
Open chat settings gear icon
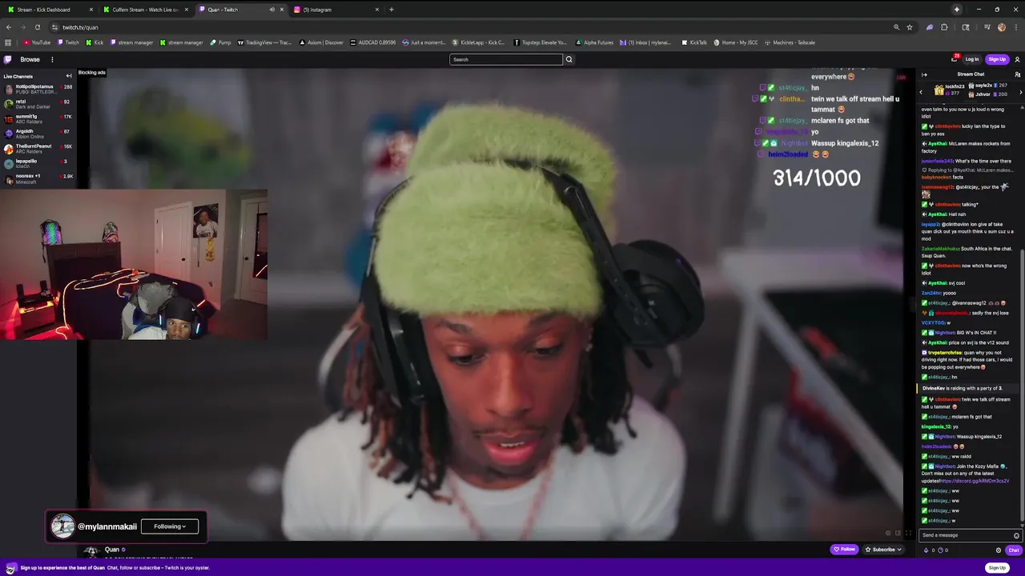tap(999, 550)
